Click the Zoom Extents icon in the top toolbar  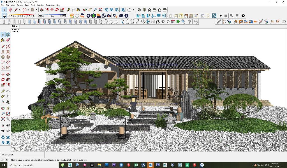100,10
